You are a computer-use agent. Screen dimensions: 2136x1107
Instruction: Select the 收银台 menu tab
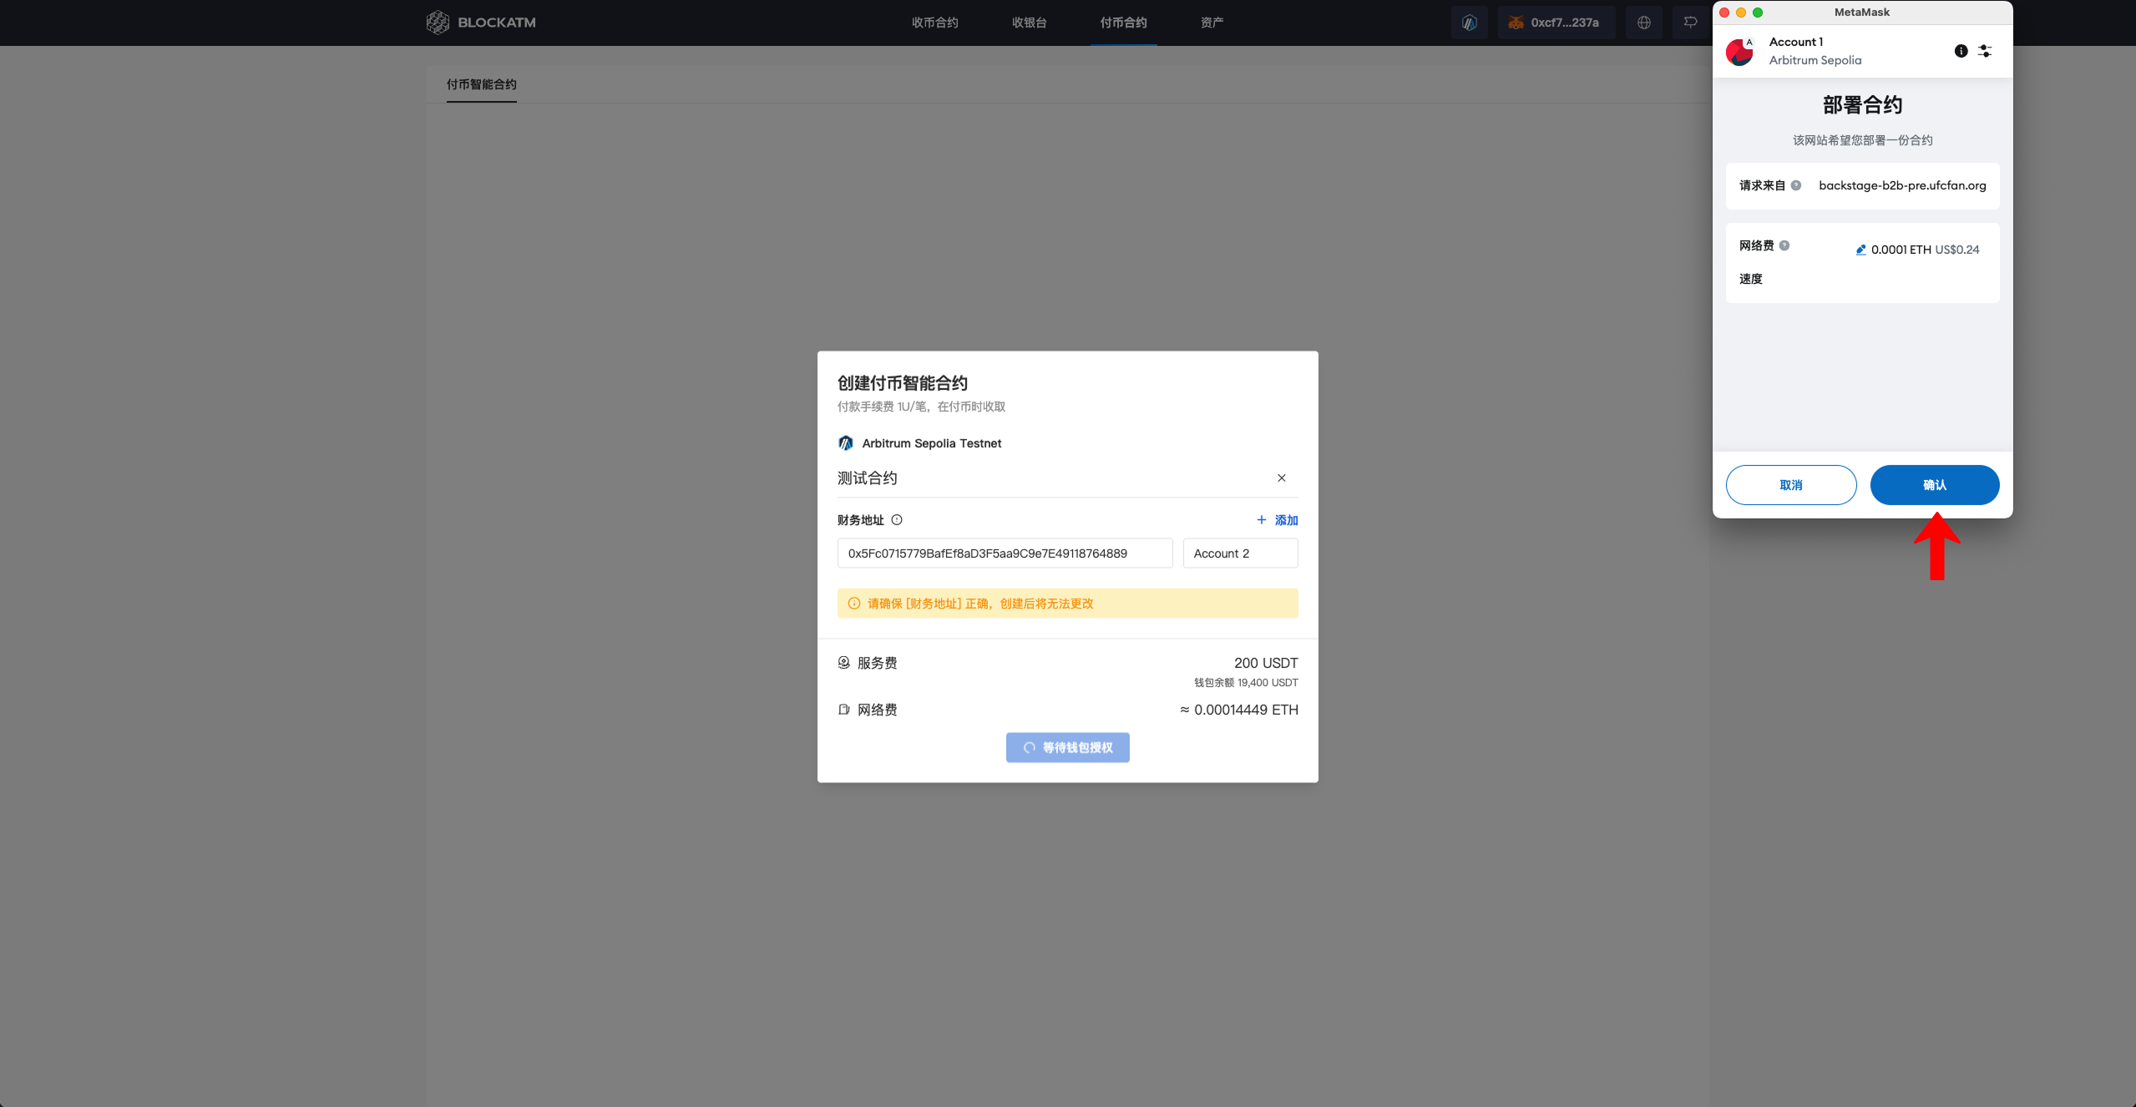pos(1029,23)
